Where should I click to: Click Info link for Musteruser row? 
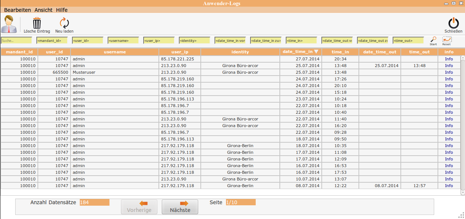[449, 72]
